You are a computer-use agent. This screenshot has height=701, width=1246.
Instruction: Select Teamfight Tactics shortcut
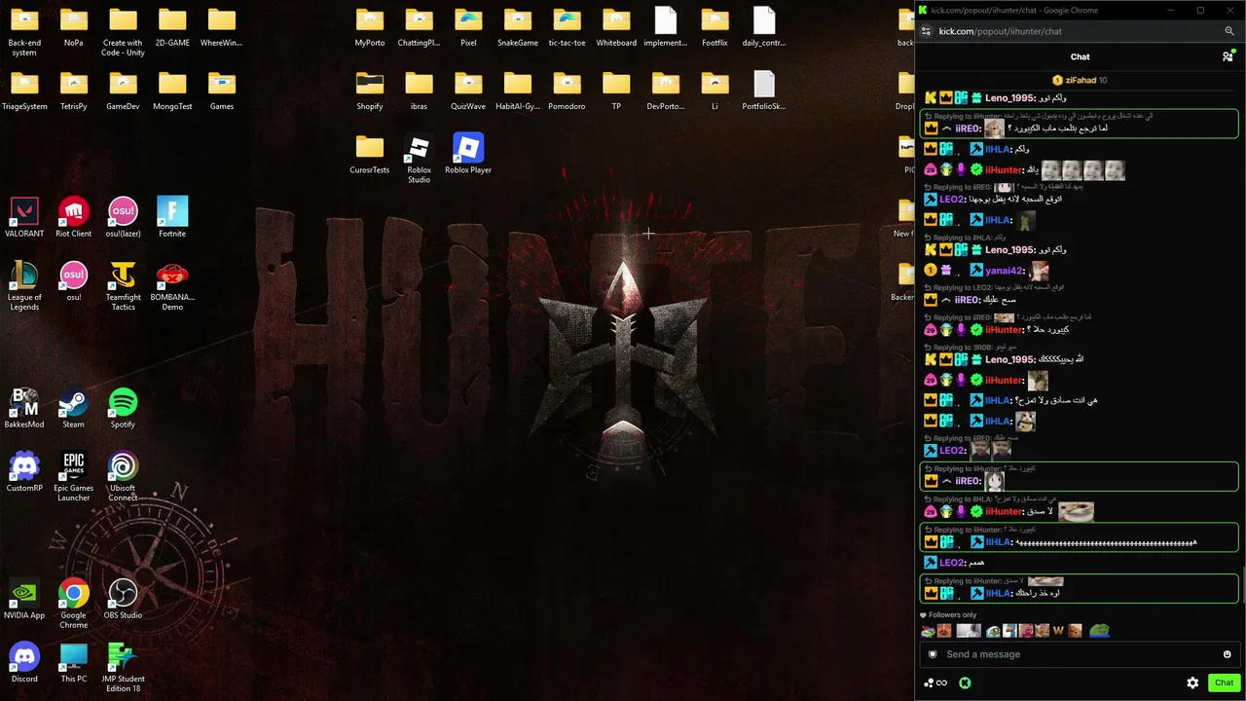(123, 286)
